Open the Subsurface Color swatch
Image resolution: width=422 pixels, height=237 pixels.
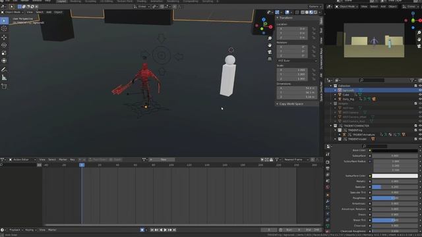395,176
